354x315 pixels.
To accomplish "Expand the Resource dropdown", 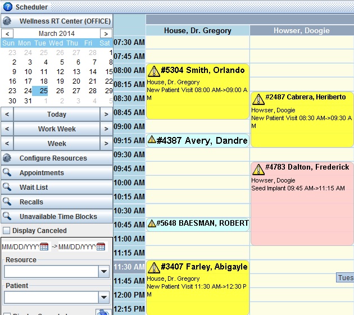I will pyautogui.click(x=104, y=271).
